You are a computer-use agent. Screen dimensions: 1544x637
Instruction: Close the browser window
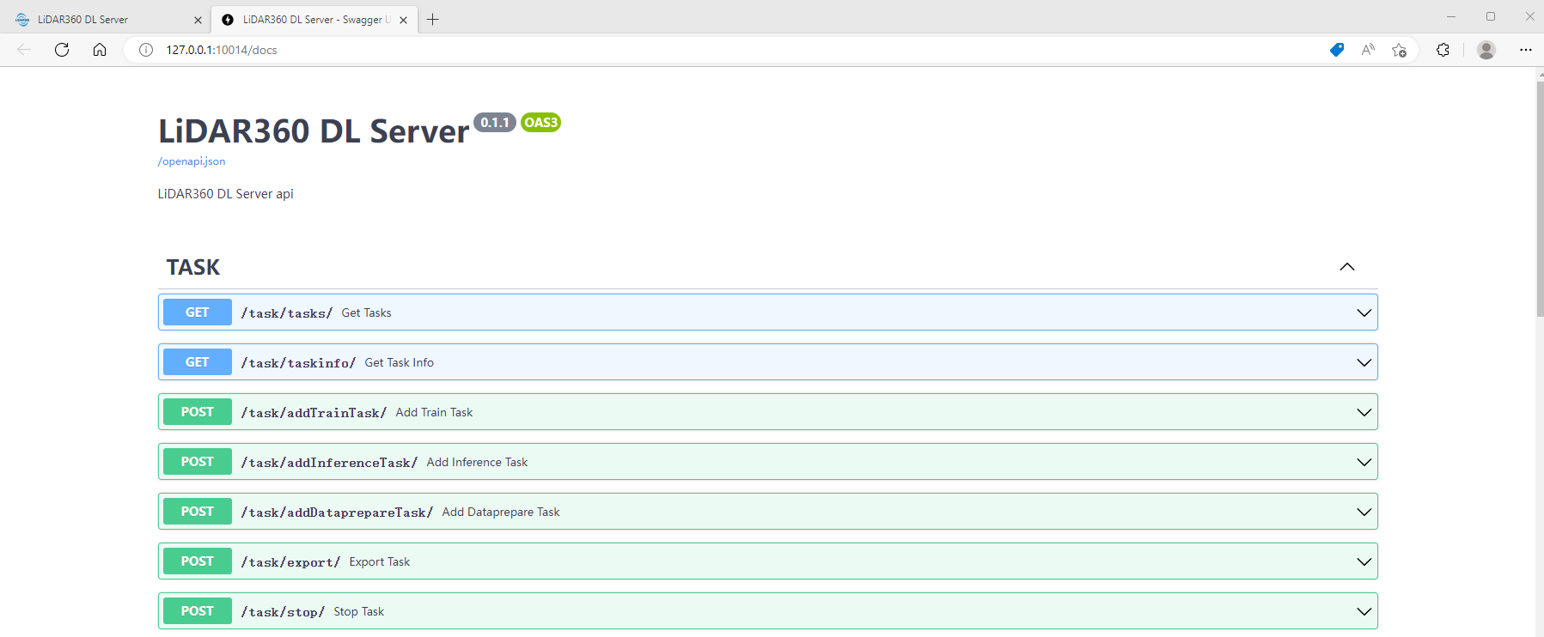point(1529,17)
